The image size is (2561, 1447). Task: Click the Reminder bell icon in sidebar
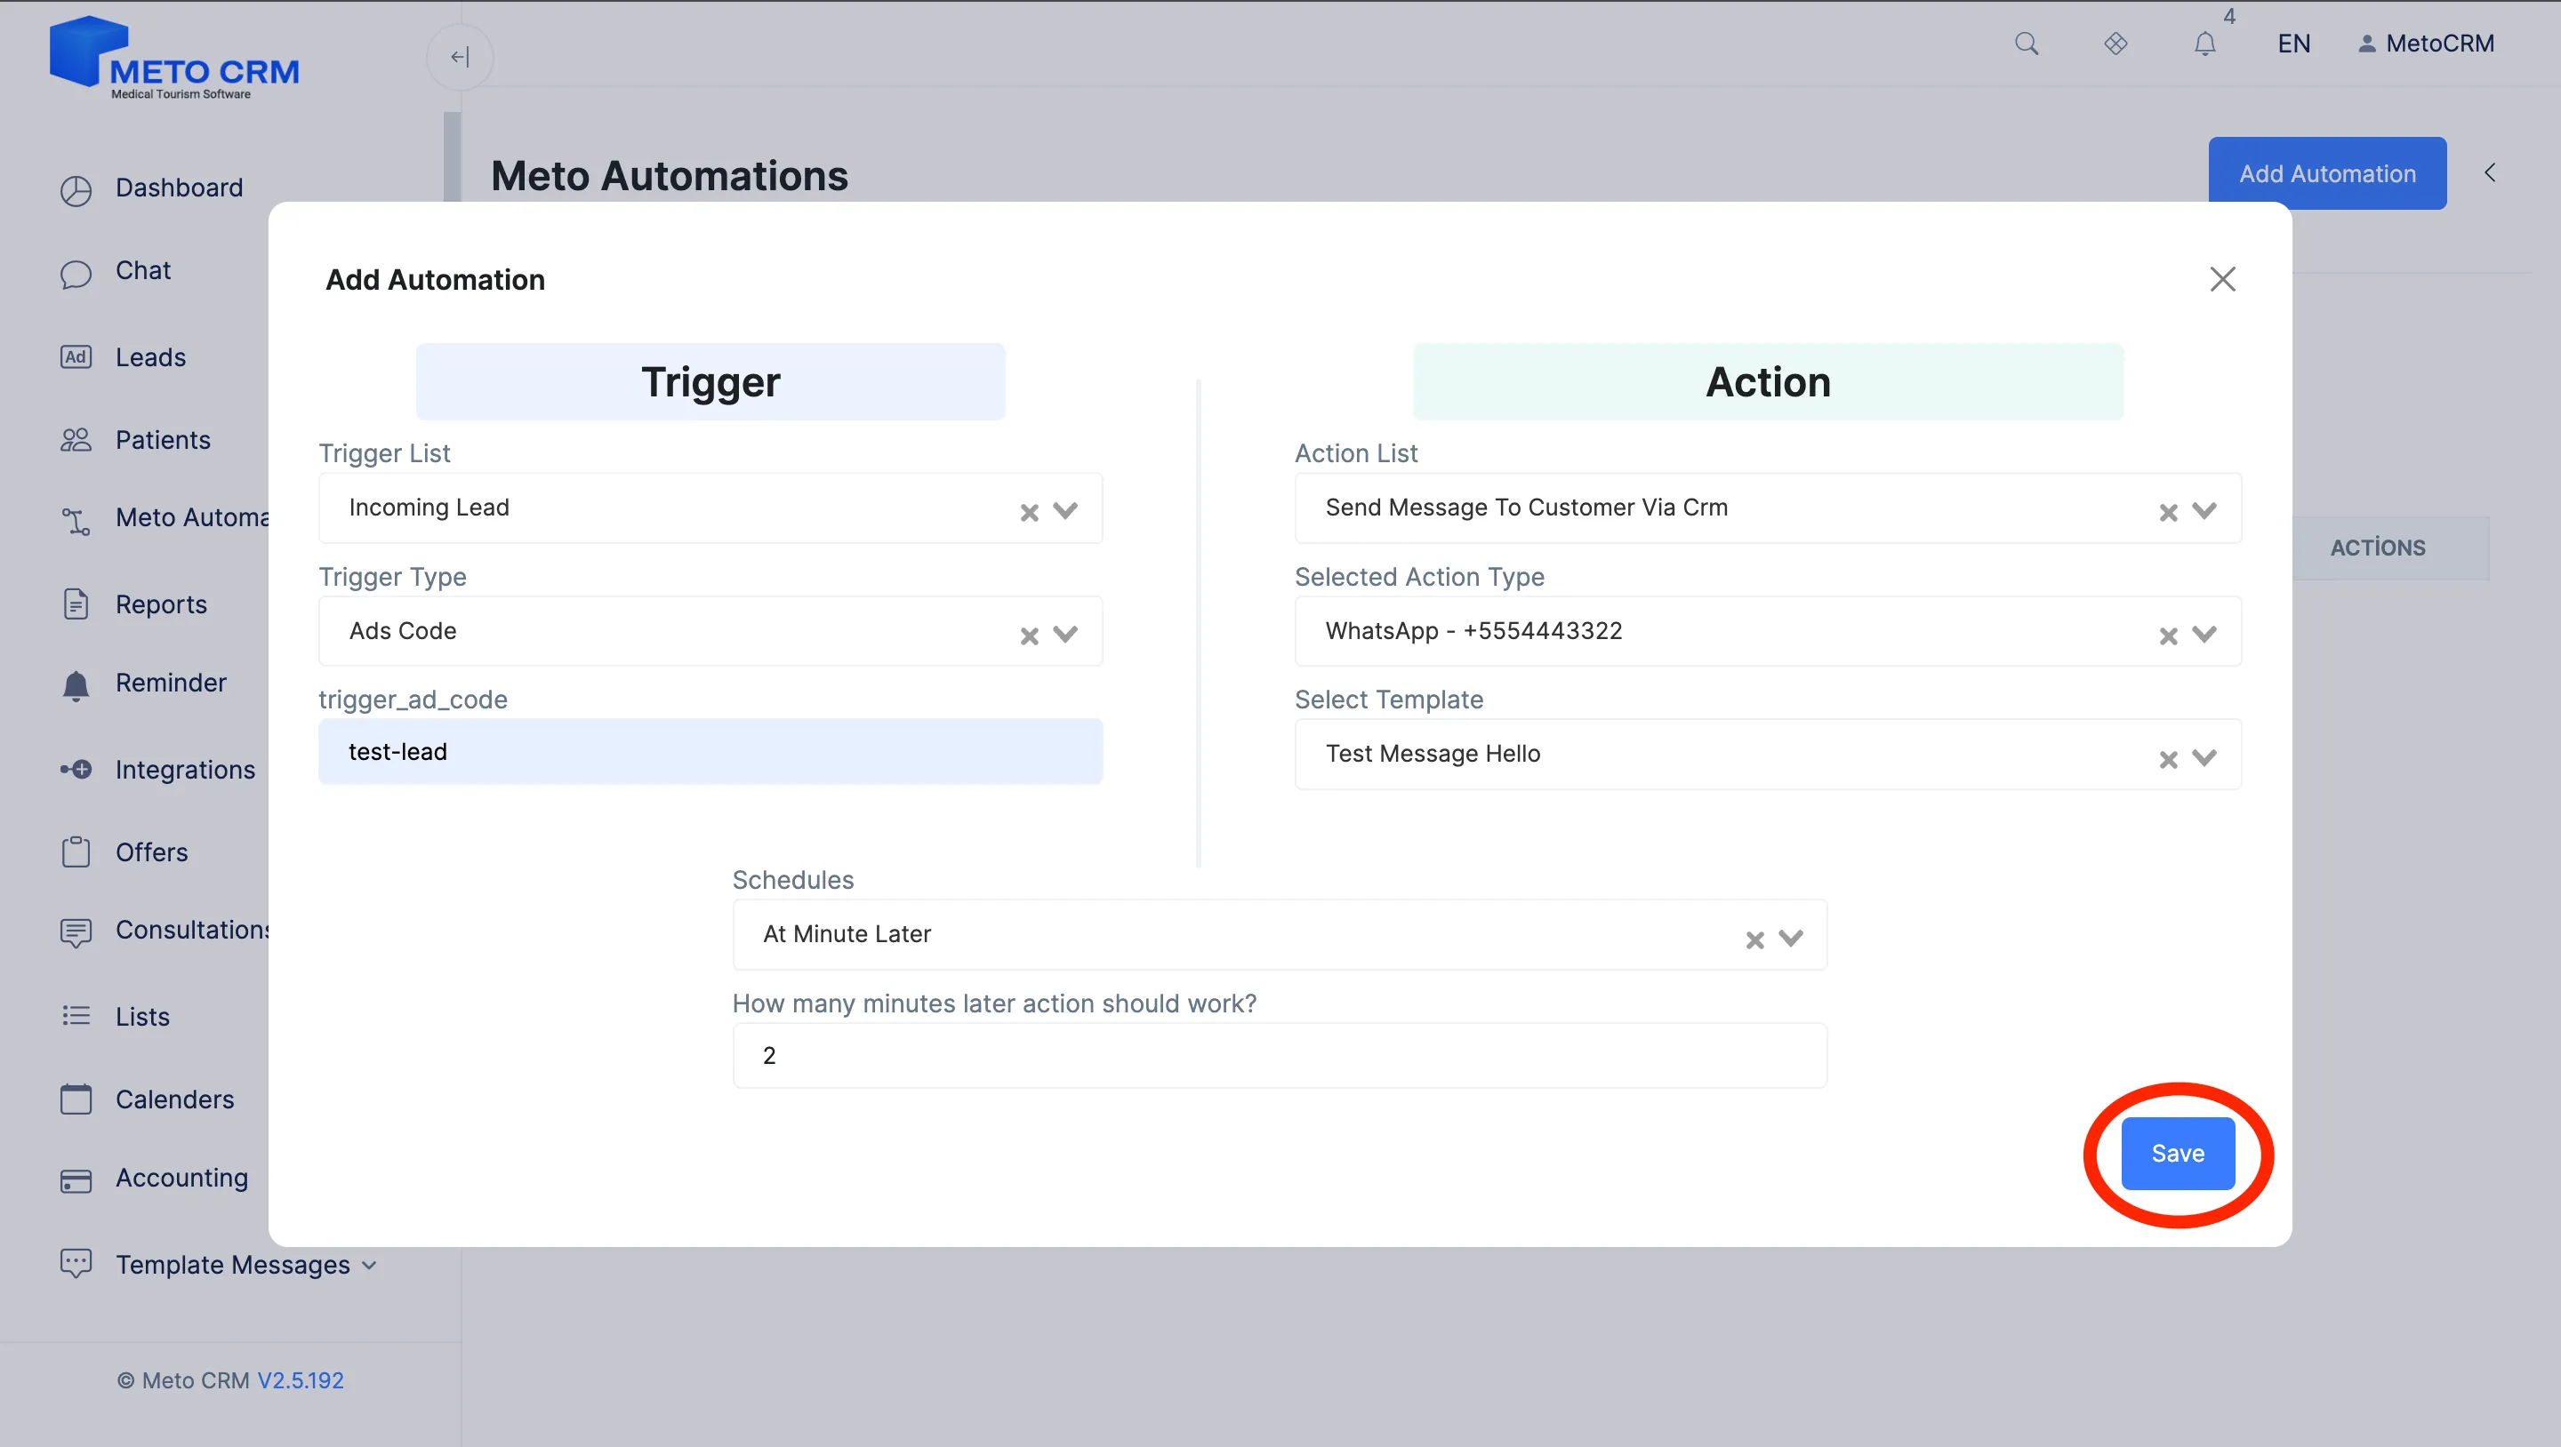click(x=76, y=684)
